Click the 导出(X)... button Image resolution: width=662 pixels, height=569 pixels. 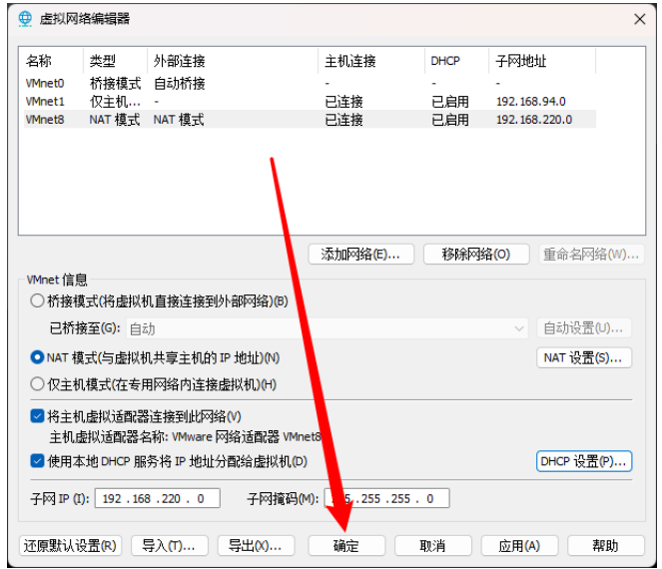257,546
